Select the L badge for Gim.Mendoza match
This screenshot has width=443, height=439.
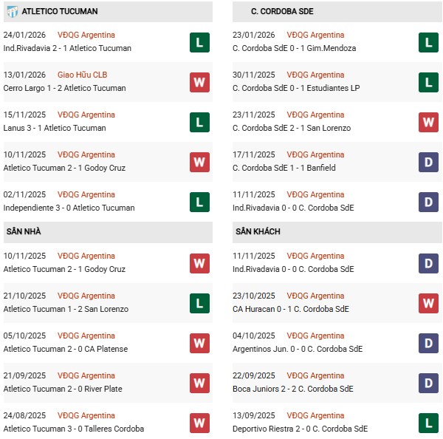pyautogui.click(x=428, y=42)
